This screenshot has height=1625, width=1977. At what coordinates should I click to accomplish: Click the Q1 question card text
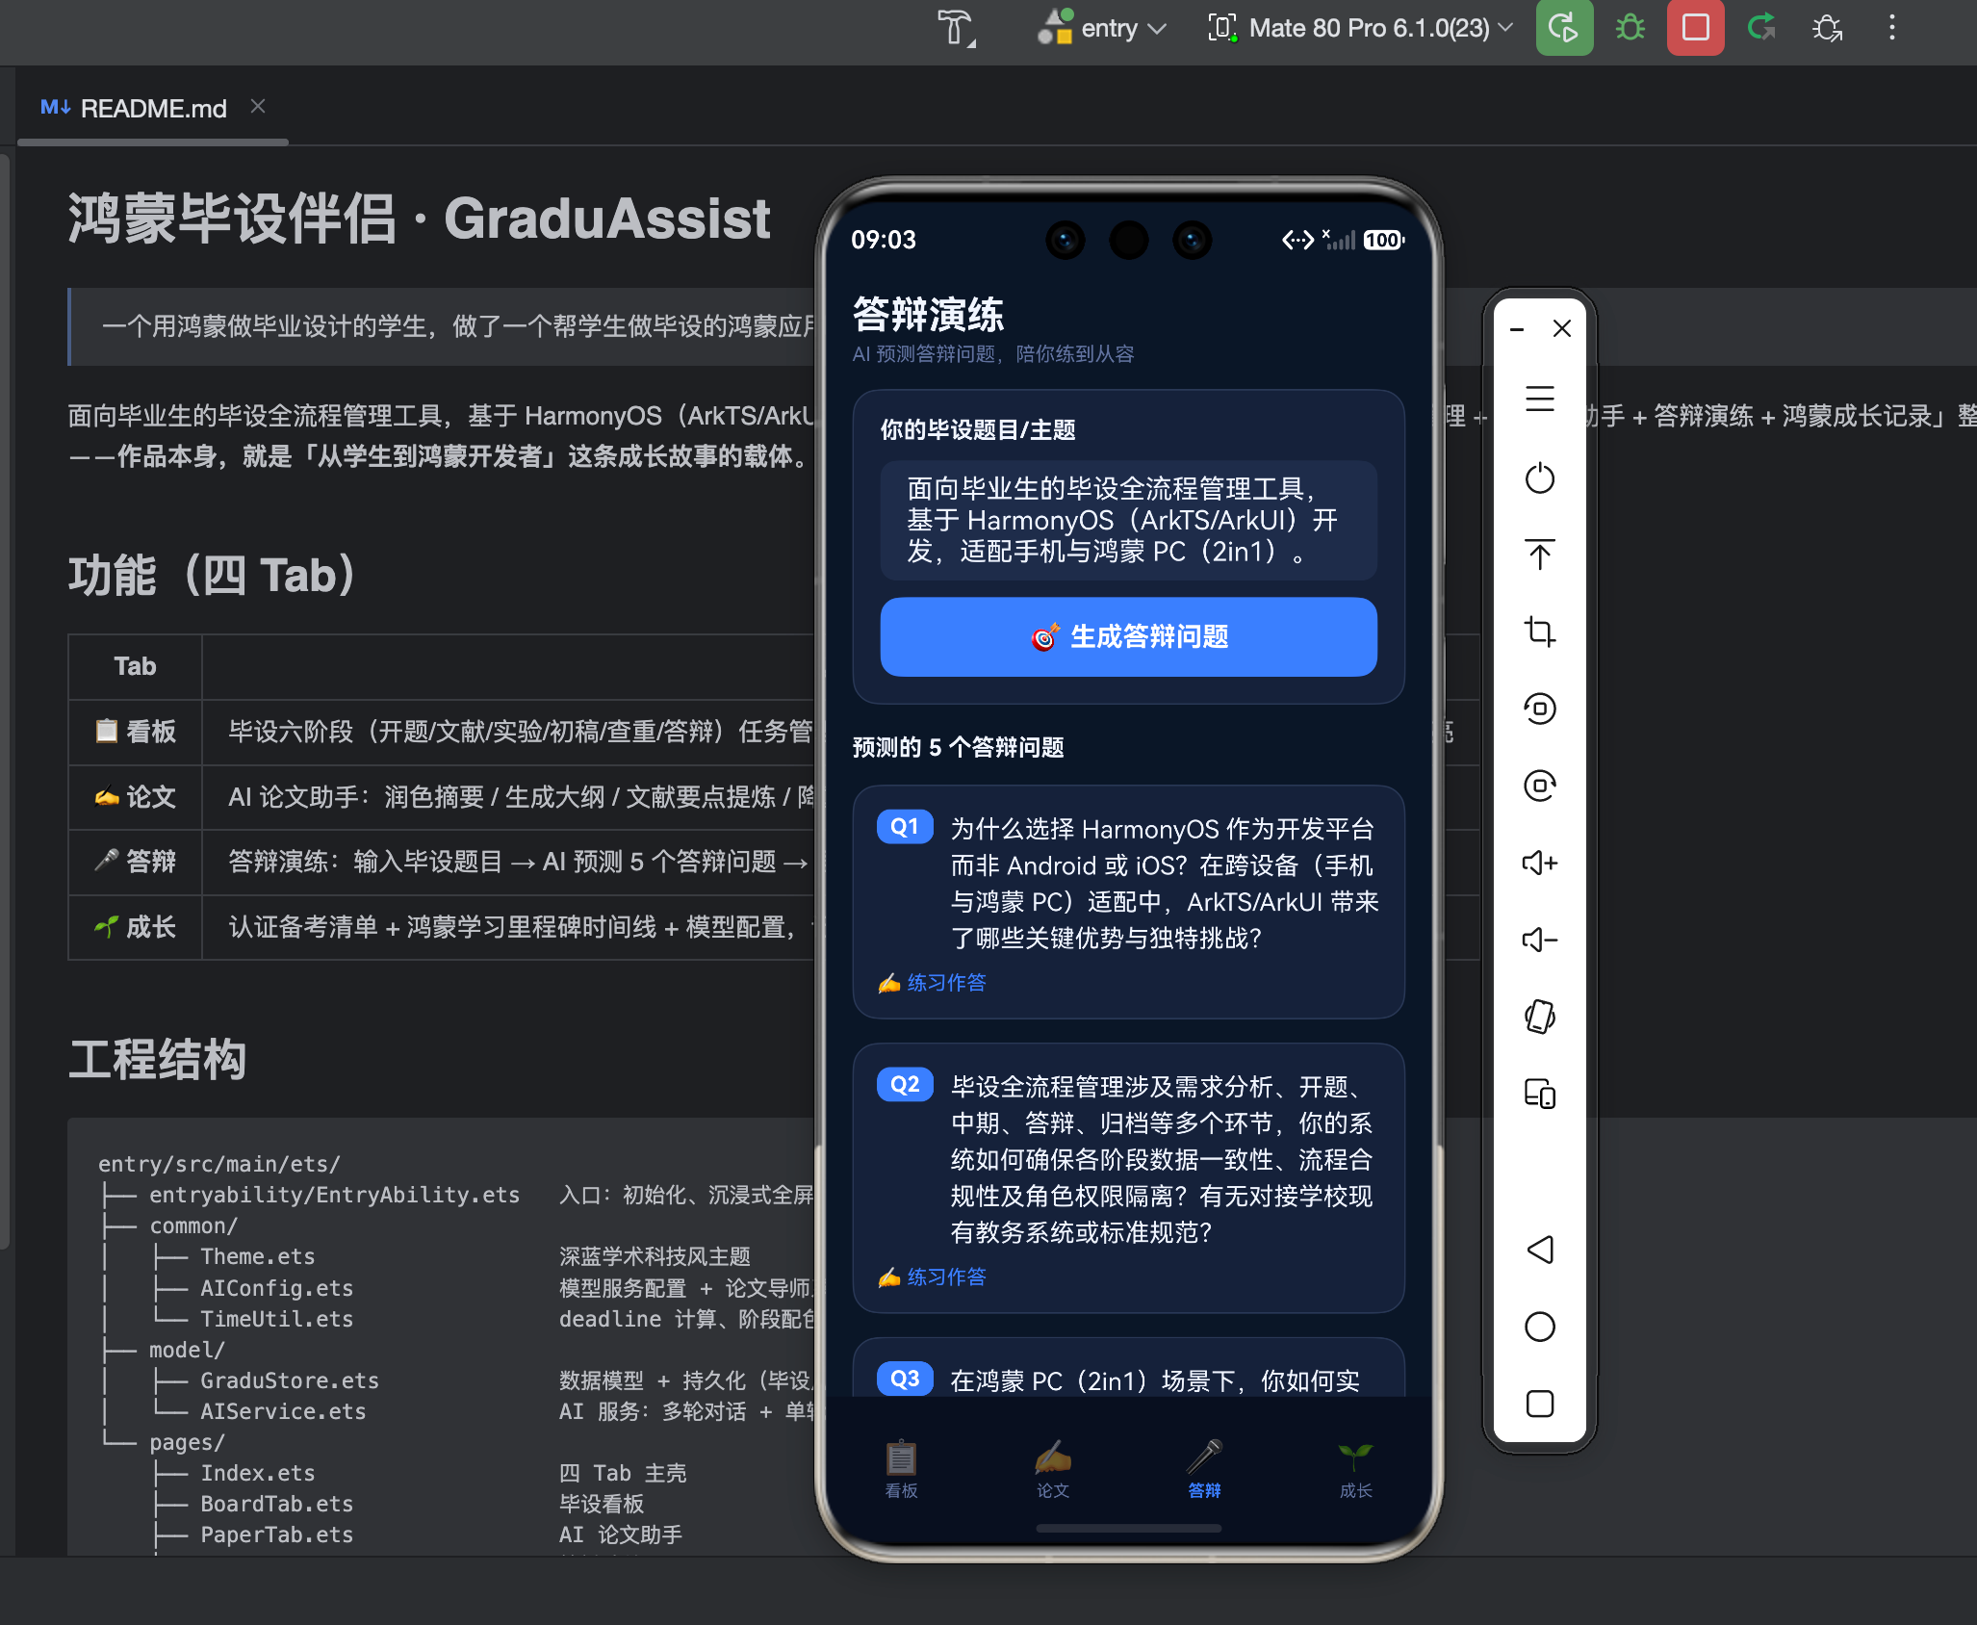(x=1165, y=884)
